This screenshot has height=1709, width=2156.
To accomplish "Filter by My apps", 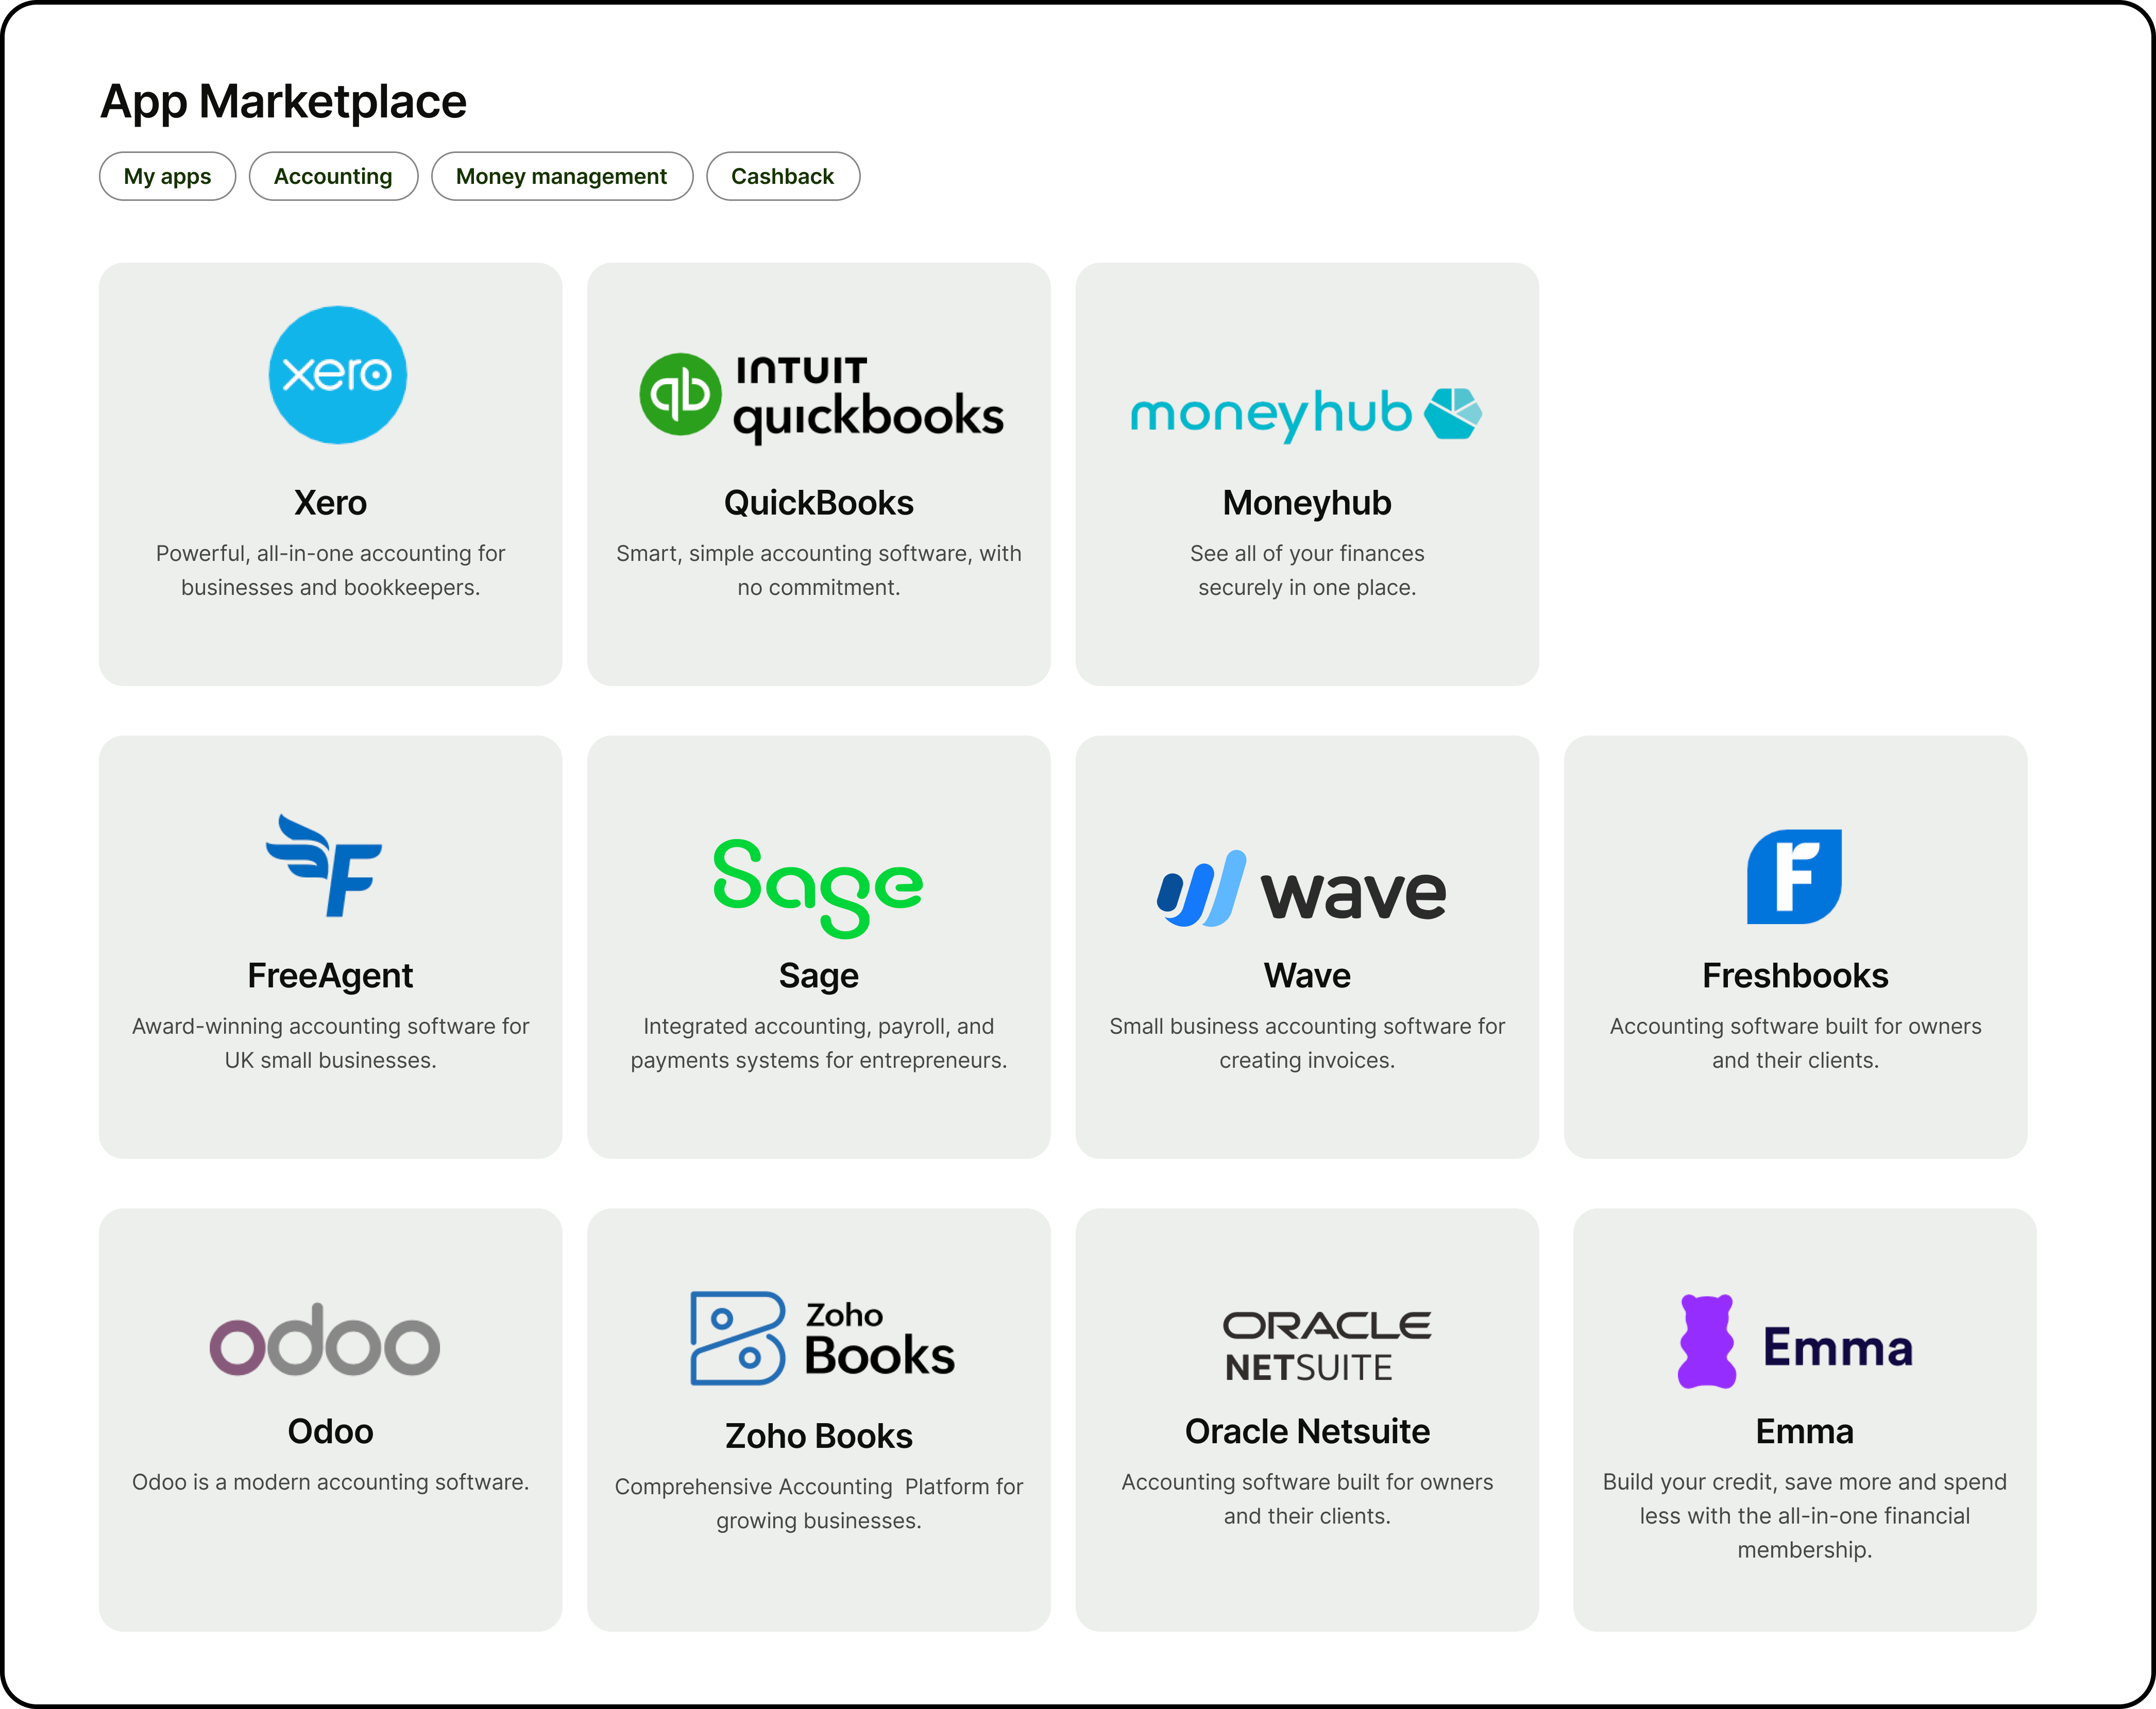I will coord(167,176).
